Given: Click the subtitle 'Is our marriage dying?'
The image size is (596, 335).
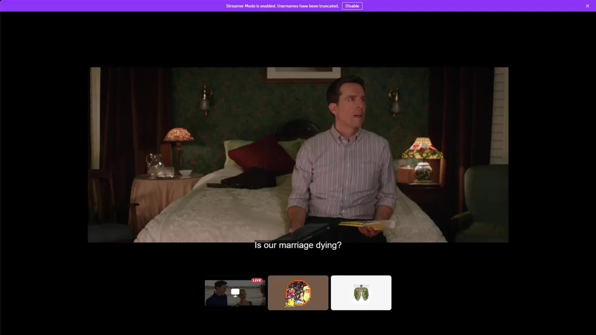Looking at the screenshot, I should (298, 245).
